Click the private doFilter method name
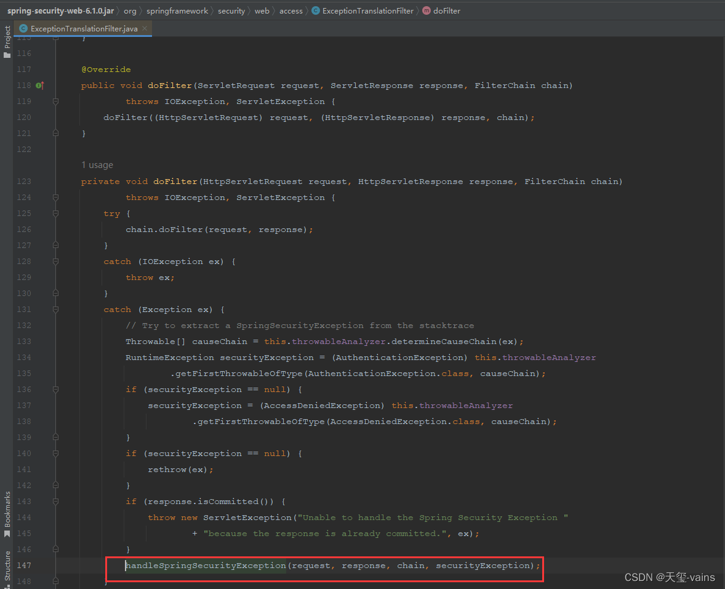The image size is (725, 589). pos(175,182)
